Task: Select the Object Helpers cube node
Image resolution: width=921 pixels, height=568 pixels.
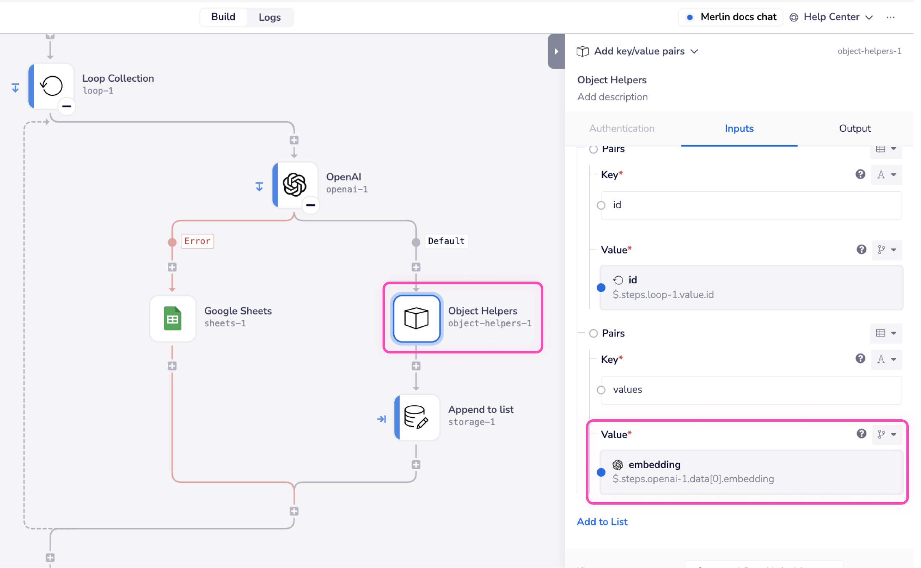Action: click(x=416, y=318)
